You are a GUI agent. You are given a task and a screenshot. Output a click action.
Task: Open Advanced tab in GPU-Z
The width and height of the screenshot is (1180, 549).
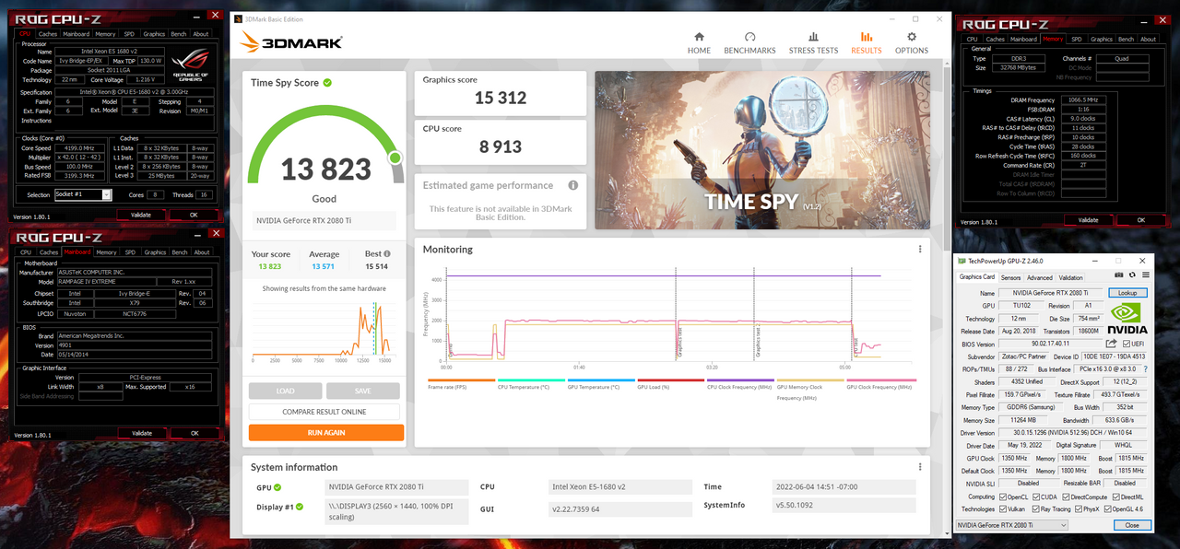[1040, 277]
